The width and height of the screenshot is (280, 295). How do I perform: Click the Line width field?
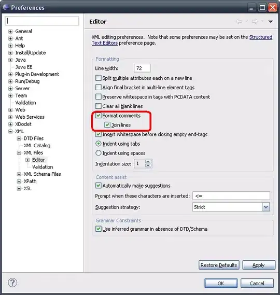(x=142, y=68)
